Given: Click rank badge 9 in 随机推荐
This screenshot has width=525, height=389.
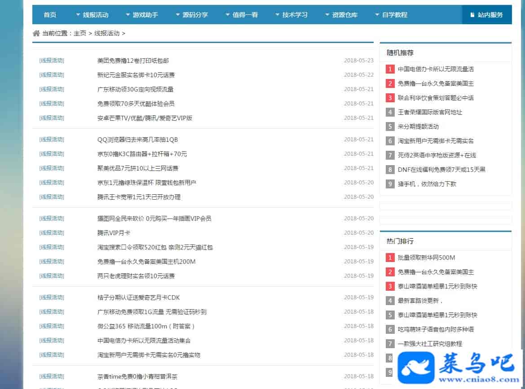Looking at the screenshot, I should 390,184.
